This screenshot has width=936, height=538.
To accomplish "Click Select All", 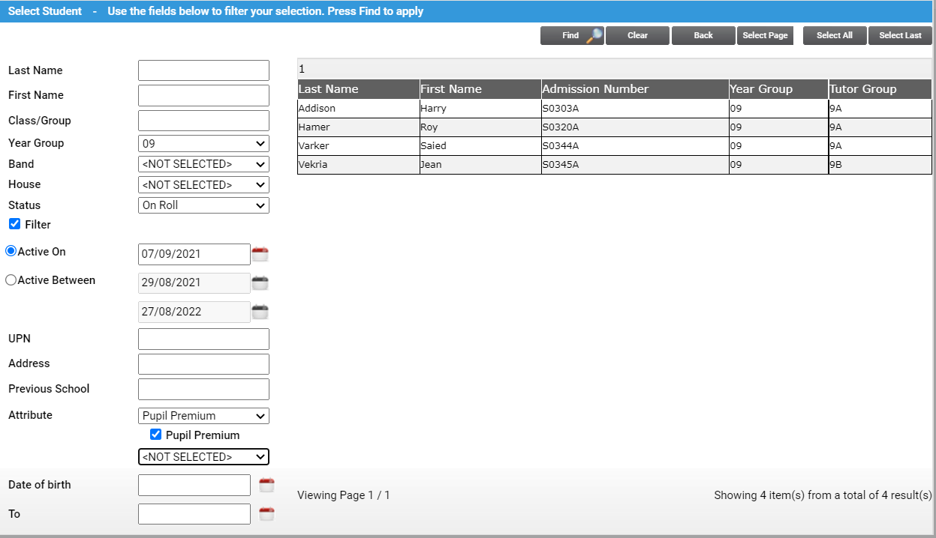I will point(834,35).
